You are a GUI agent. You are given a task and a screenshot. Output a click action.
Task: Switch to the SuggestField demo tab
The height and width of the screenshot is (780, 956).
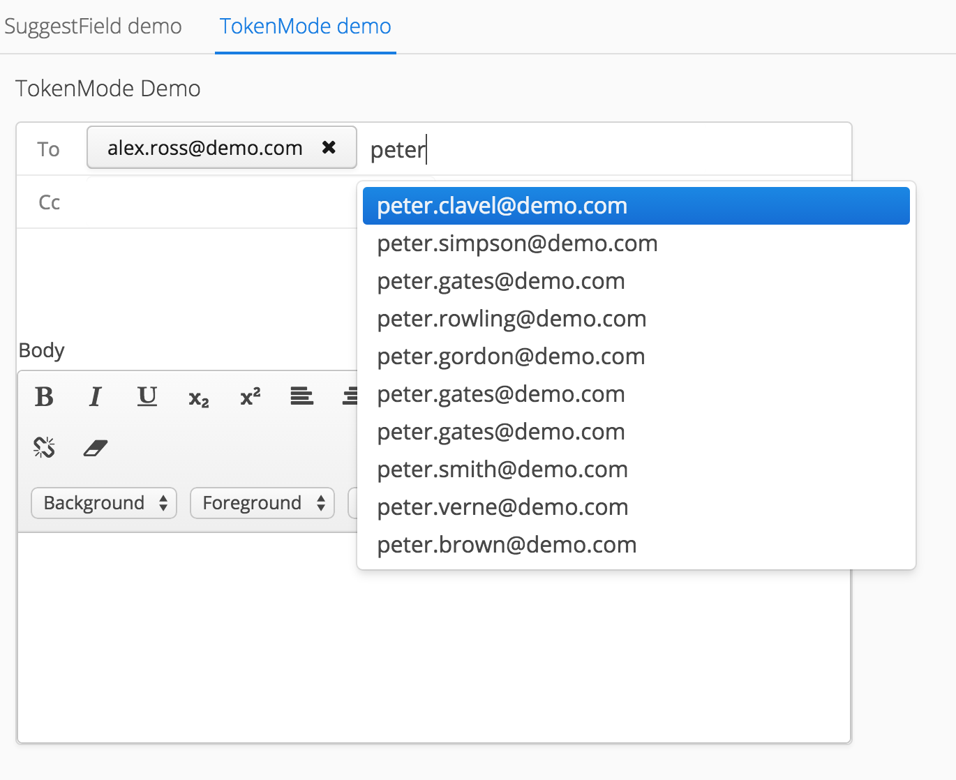tap(93, 27)
